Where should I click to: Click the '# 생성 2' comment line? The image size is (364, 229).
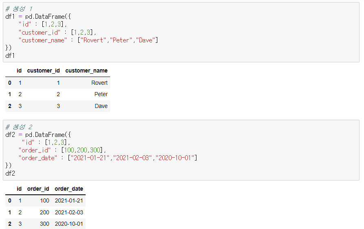tap(19, 127)
